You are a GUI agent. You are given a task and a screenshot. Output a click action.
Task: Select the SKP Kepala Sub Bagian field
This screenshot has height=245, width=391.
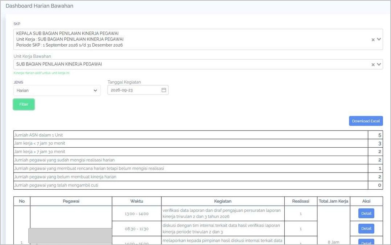(198, 39)
